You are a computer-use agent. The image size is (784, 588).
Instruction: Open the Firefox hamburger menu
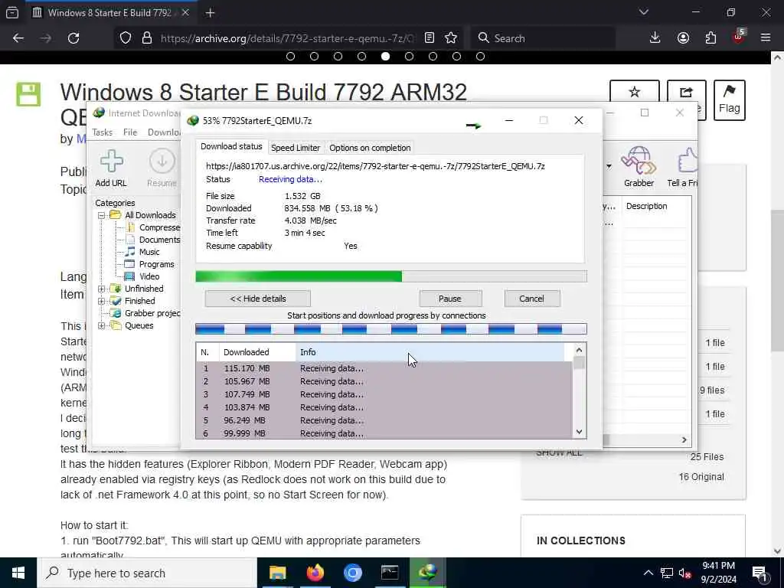(766, 38)
